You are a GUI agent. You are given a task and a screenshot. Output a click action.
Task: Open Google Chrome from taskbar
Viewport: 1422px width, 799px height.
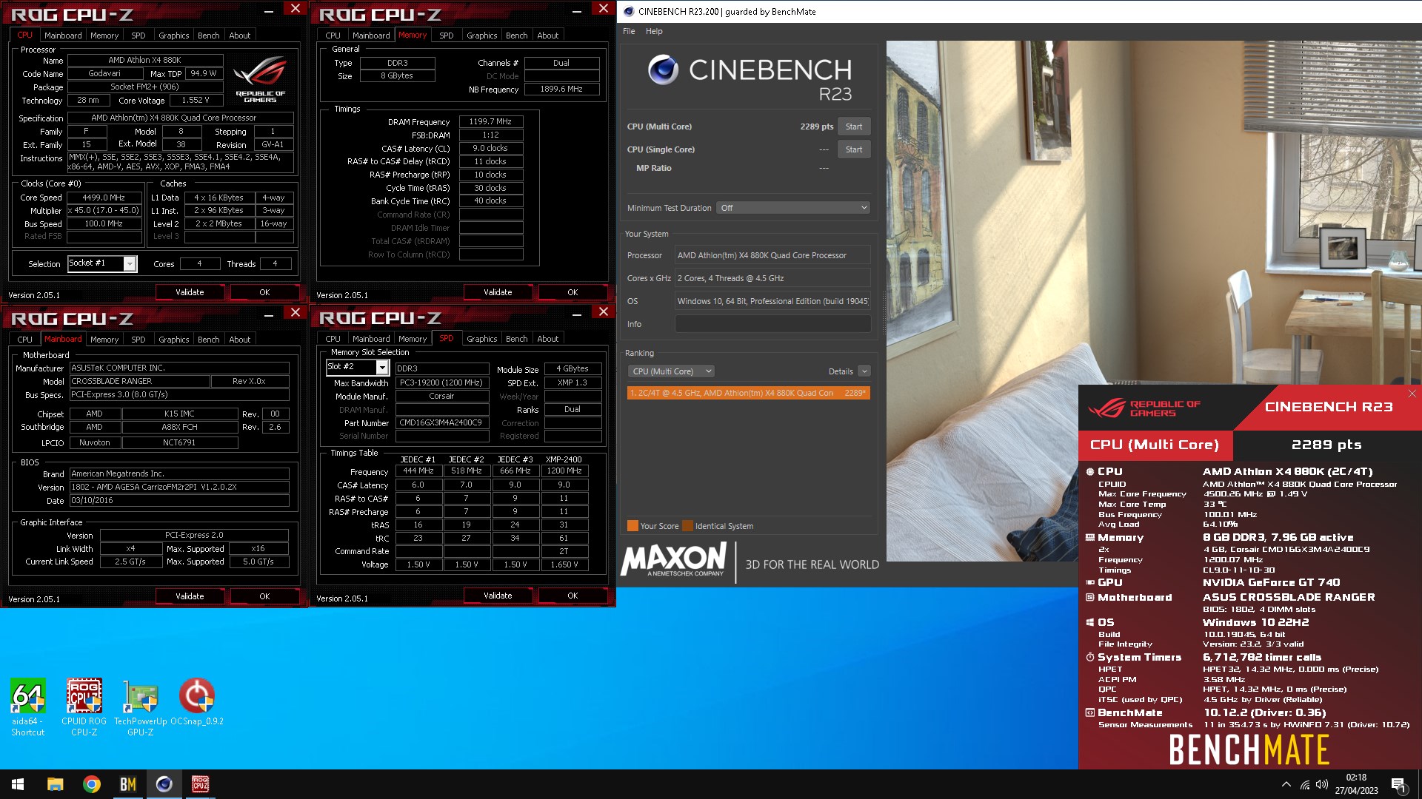coord(92,784)
